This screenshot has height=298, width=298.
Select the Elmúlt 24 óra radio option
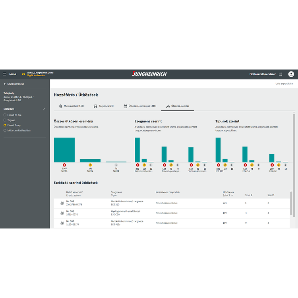[5, 115]
